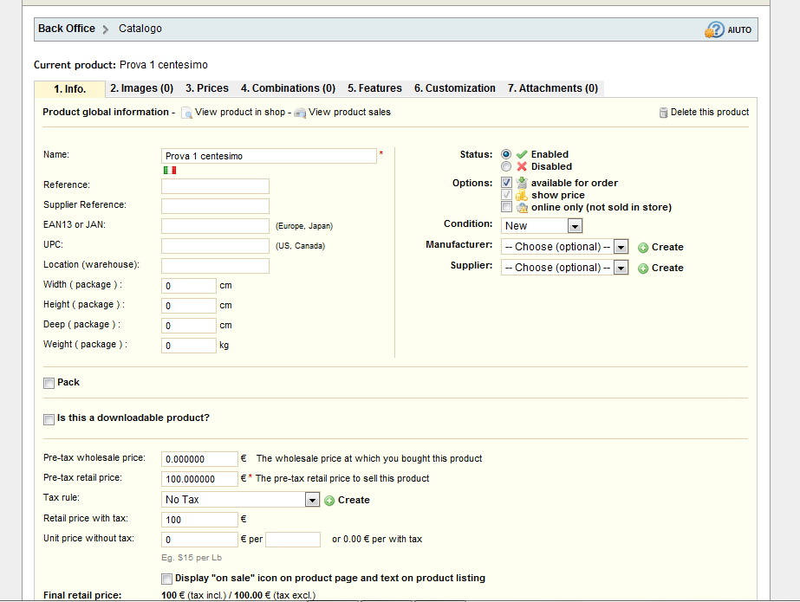Screen dimensions: 800x602
Task: Click green plus icon next to Manufacturer
Action: (x=643, y=248)
